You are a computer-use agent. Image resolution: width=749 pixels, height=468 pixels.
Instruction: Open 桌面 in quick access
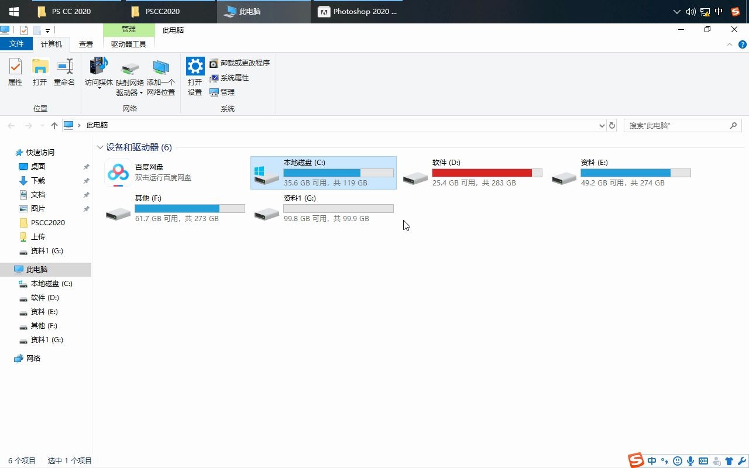38,167
